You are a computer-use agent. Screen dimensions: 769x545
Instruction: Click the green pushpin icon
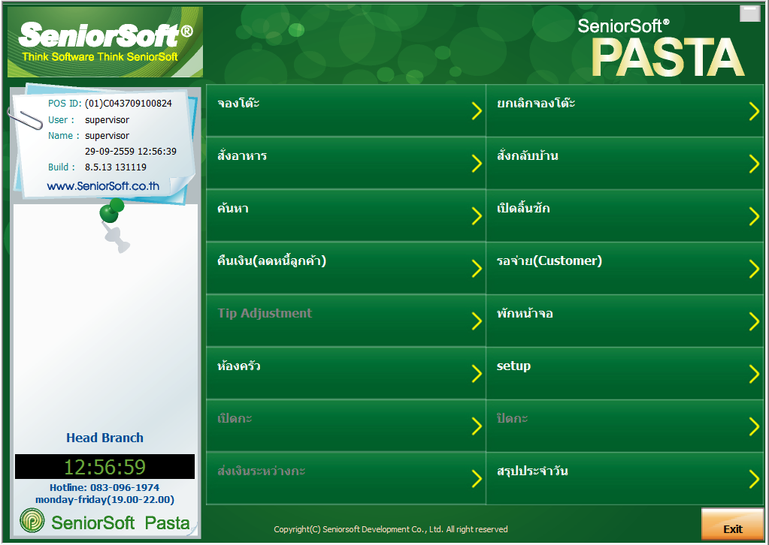(x=112, y=212)
